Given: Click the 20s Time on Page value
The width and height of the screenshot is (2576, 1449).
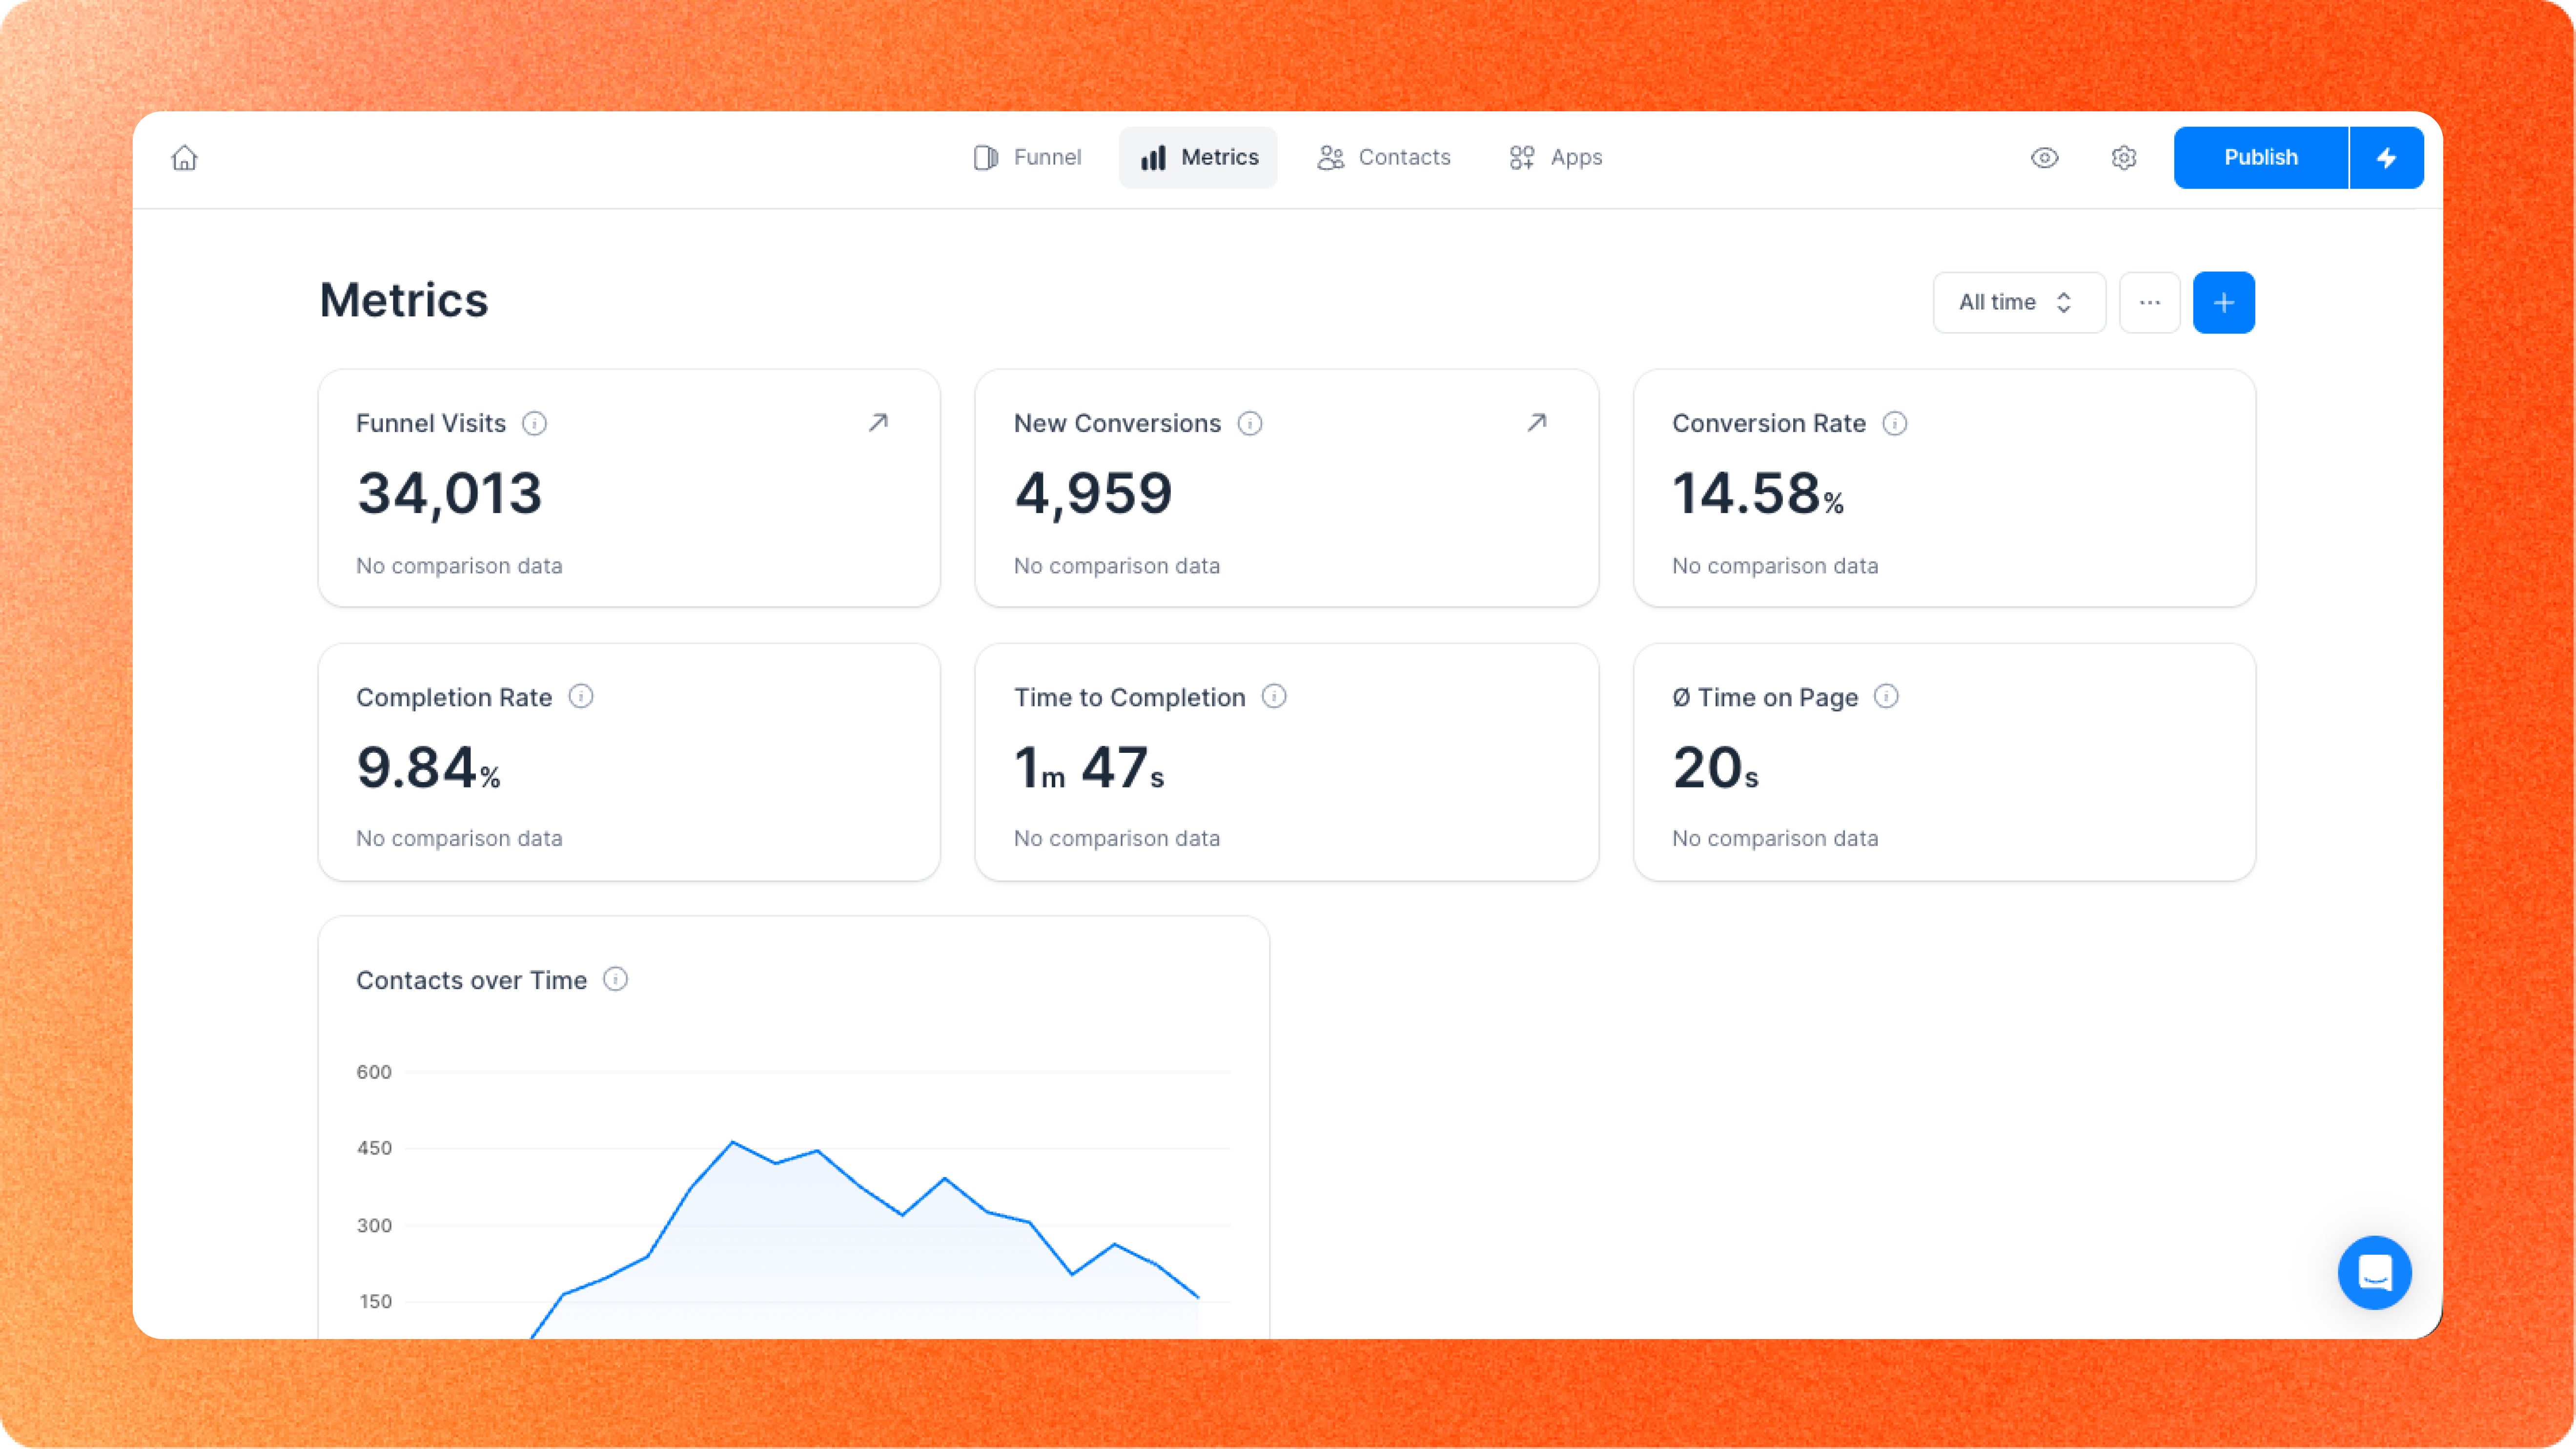Looking at the screenshot, I should click(1715, 768).
